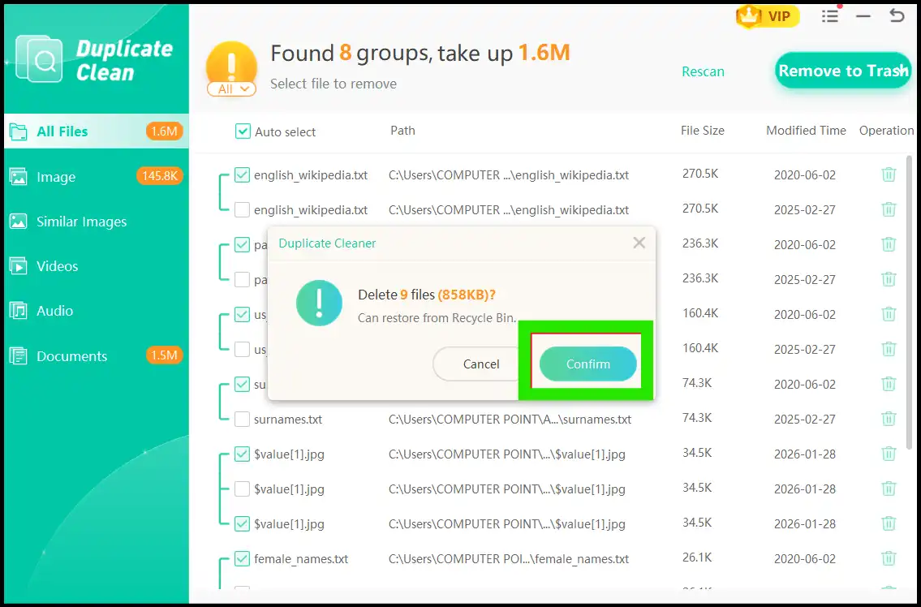
Task: Confirm deleting the 9 files
Action: click(587, 364)
